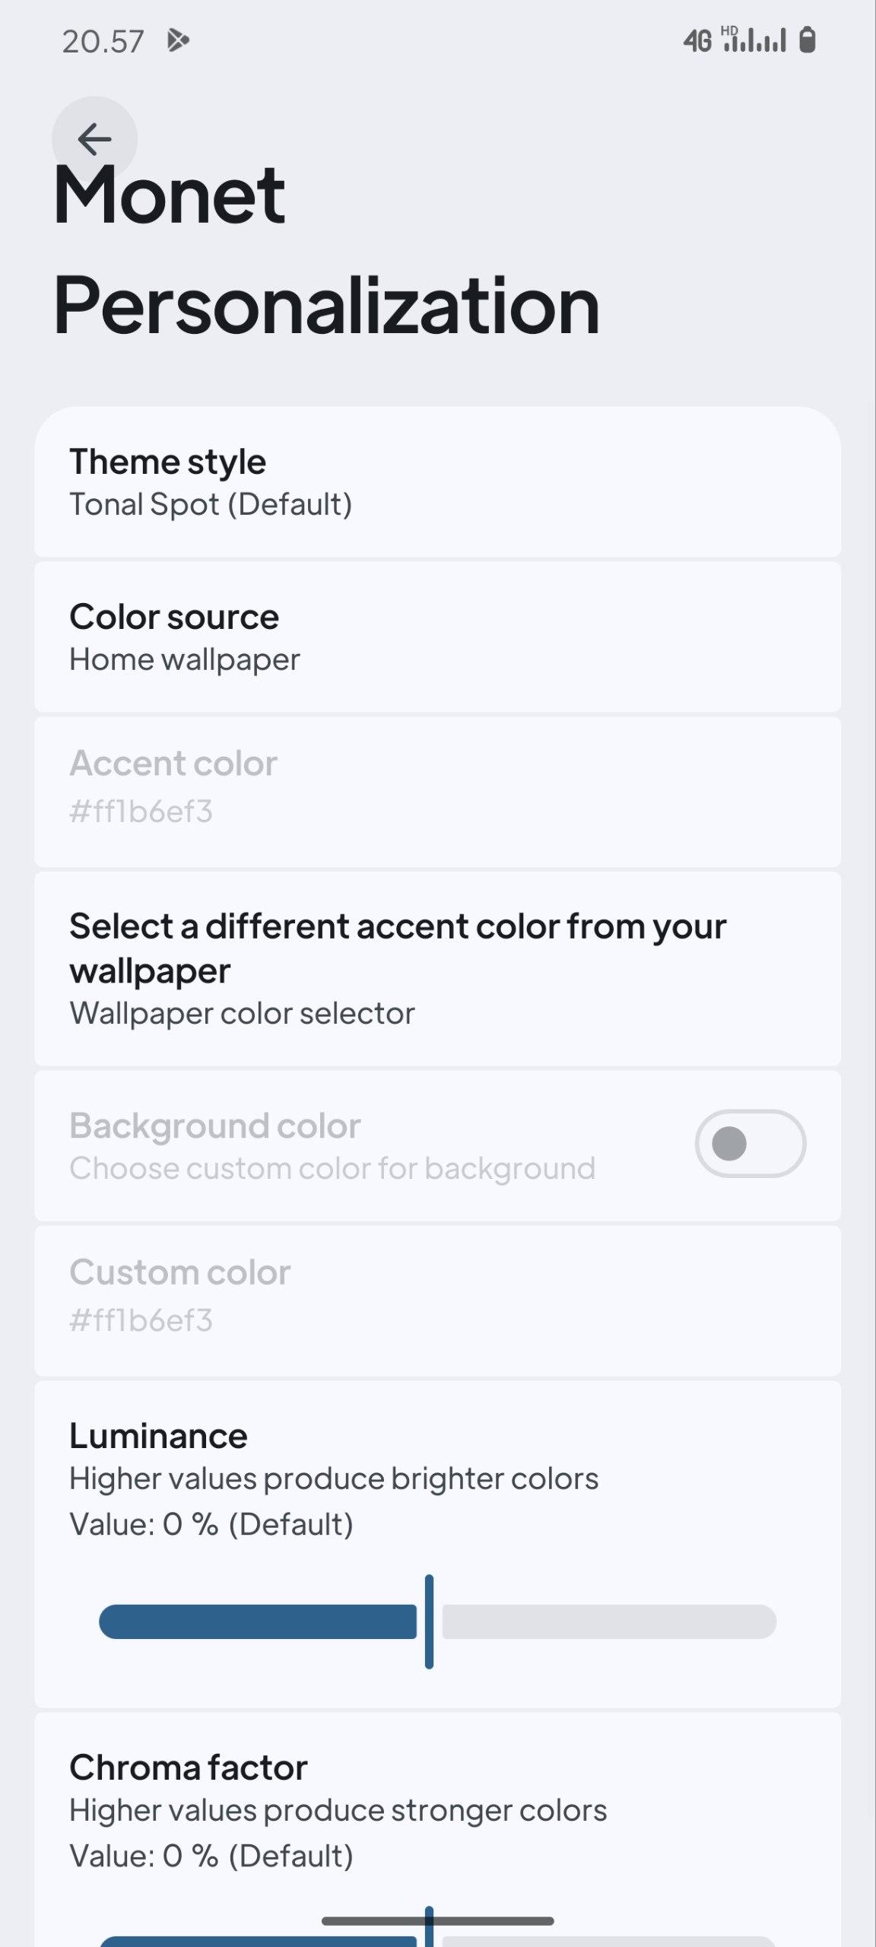Open the Theme style selector
Image resolution: width=876 pixels, height=1947 pixels.
coord(437,482)
